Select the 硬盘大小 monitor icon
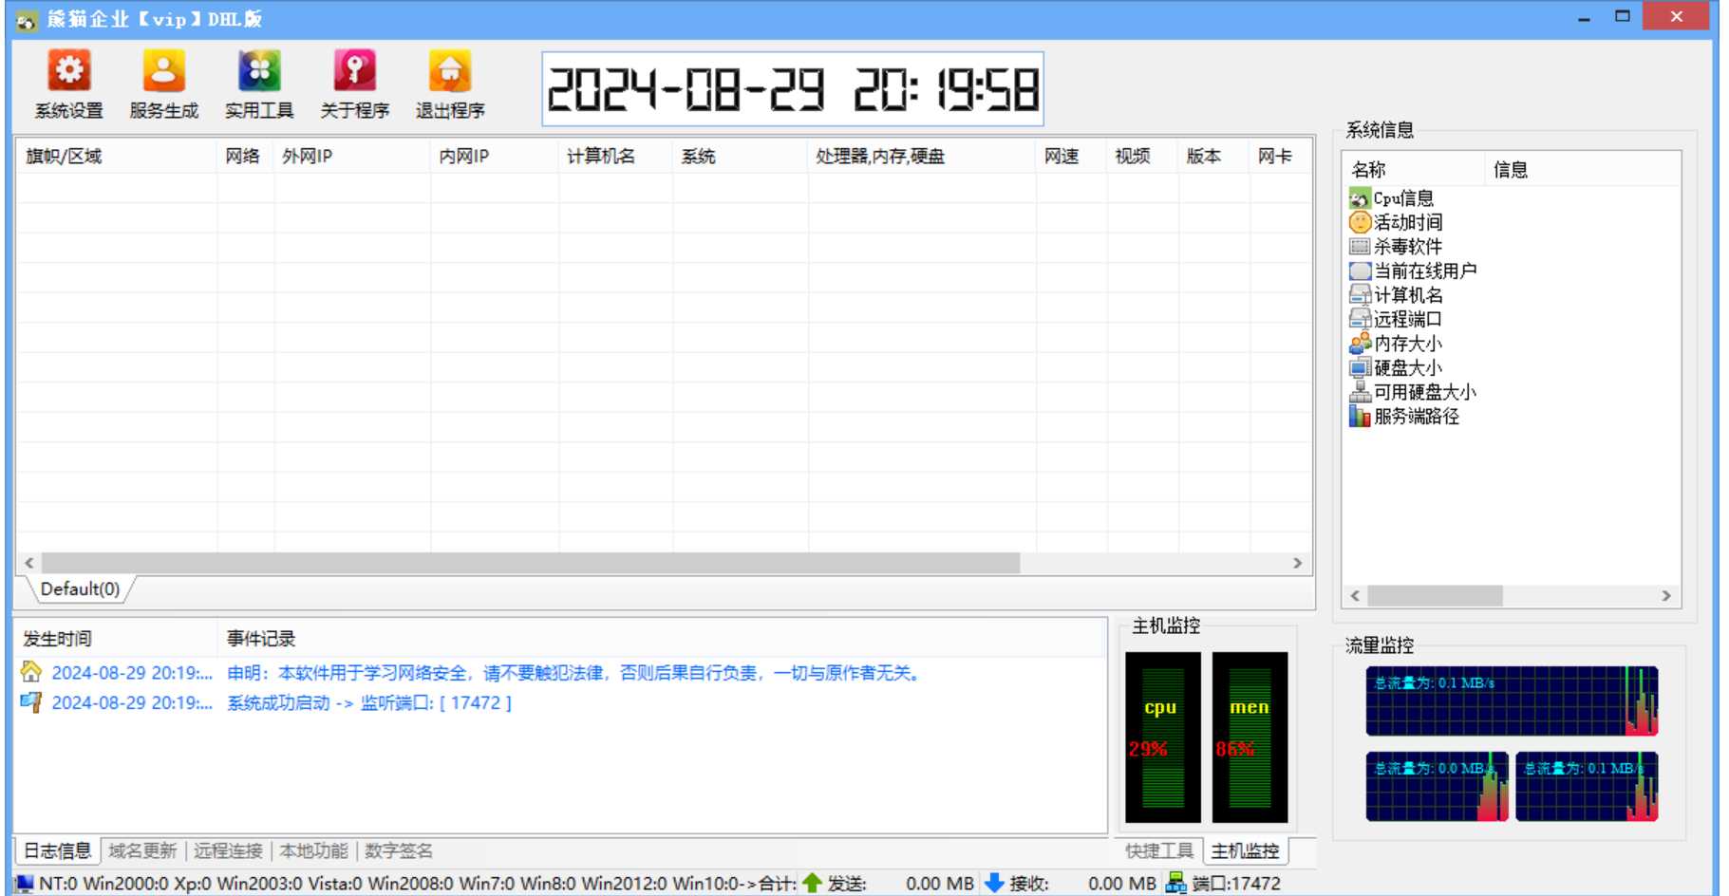 point(1360,368)
